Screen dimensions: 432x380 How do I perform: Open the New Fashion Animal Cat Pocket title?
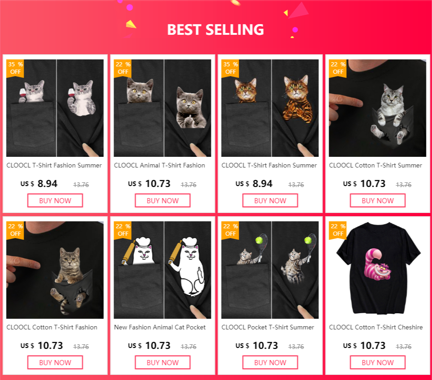160,327
